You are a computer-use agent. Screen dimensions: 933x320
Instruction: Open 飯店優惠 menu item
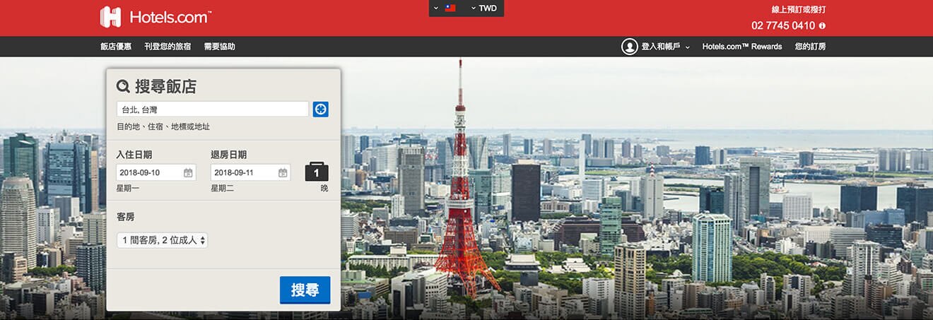pos(116,47)
